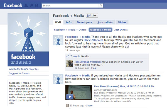This screenshot has height=109, width=167.
Task: Click the Facebook + Media author name on the second post
Action: tap(78, 76)
